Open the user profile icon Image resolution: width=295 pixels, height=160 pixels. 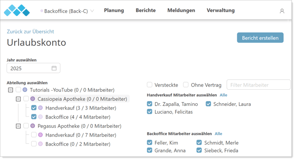coord(282,11)
